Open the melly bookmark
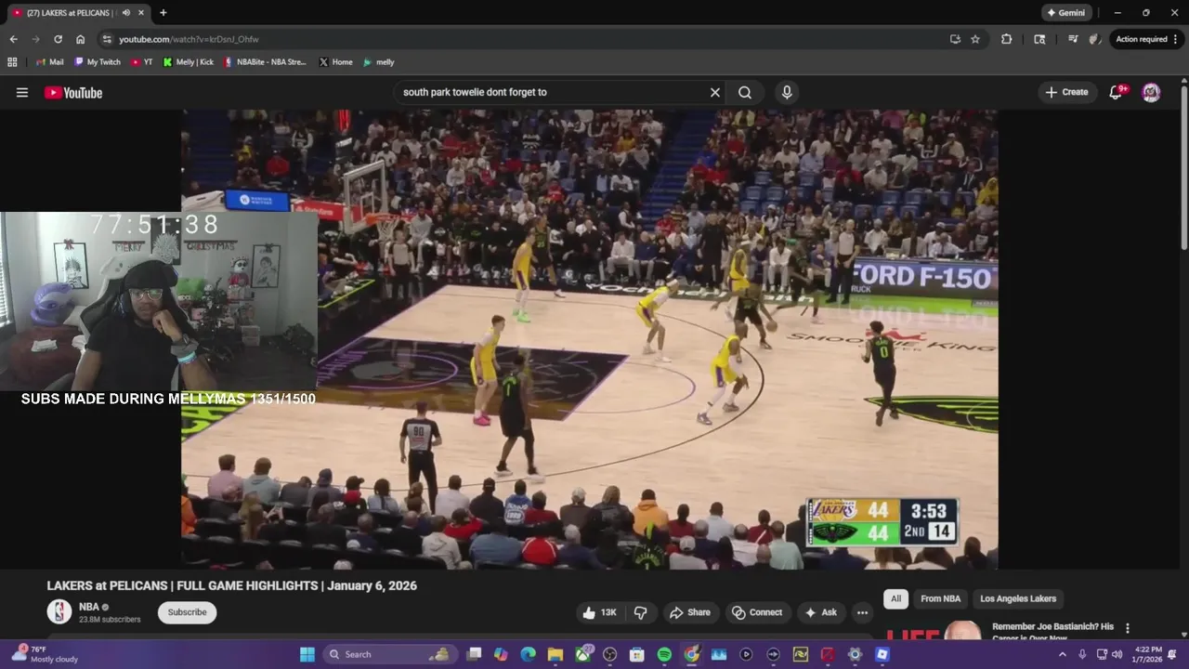 pyautogui.click(x=378, y=62)
